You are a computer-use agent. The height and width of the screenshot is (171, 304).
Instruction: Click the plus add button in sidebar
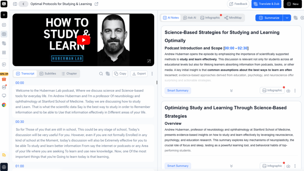(x=4, y=15)
